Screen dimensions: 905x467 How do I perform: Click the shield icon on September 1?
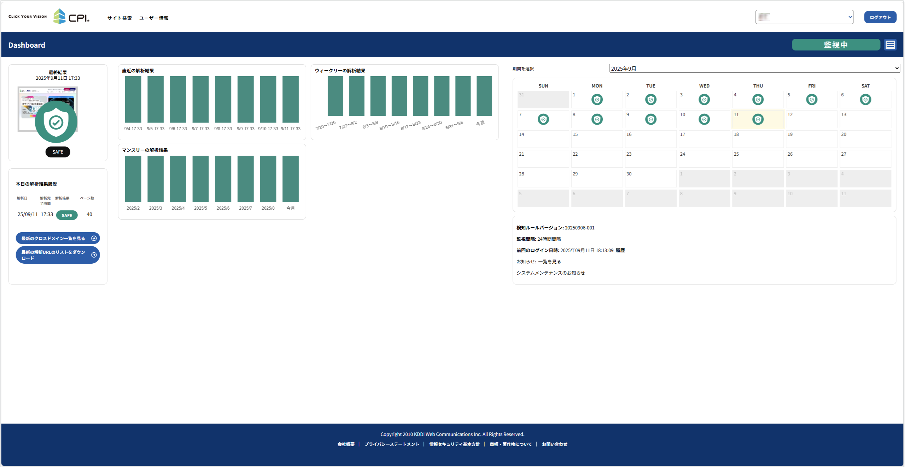coord(597,100)
